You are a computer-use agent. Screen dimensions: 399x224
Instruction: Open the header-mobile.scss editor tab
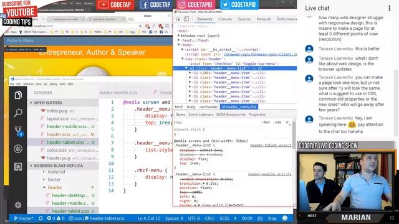[x=118, y=93]
